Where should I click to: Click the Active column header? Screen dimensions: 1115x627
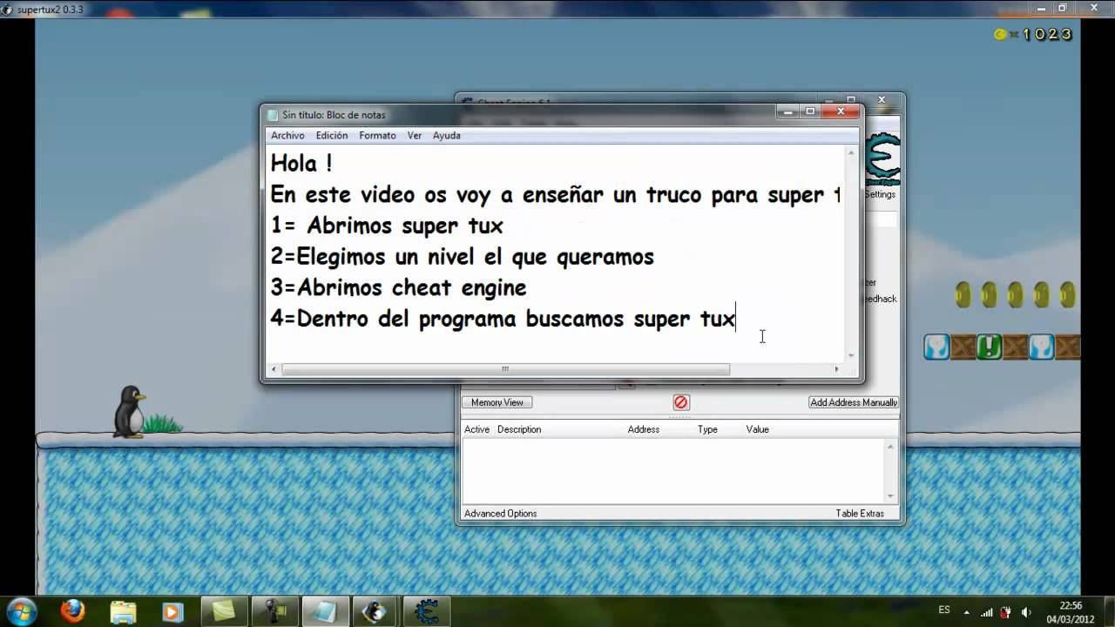click(476, 429)
